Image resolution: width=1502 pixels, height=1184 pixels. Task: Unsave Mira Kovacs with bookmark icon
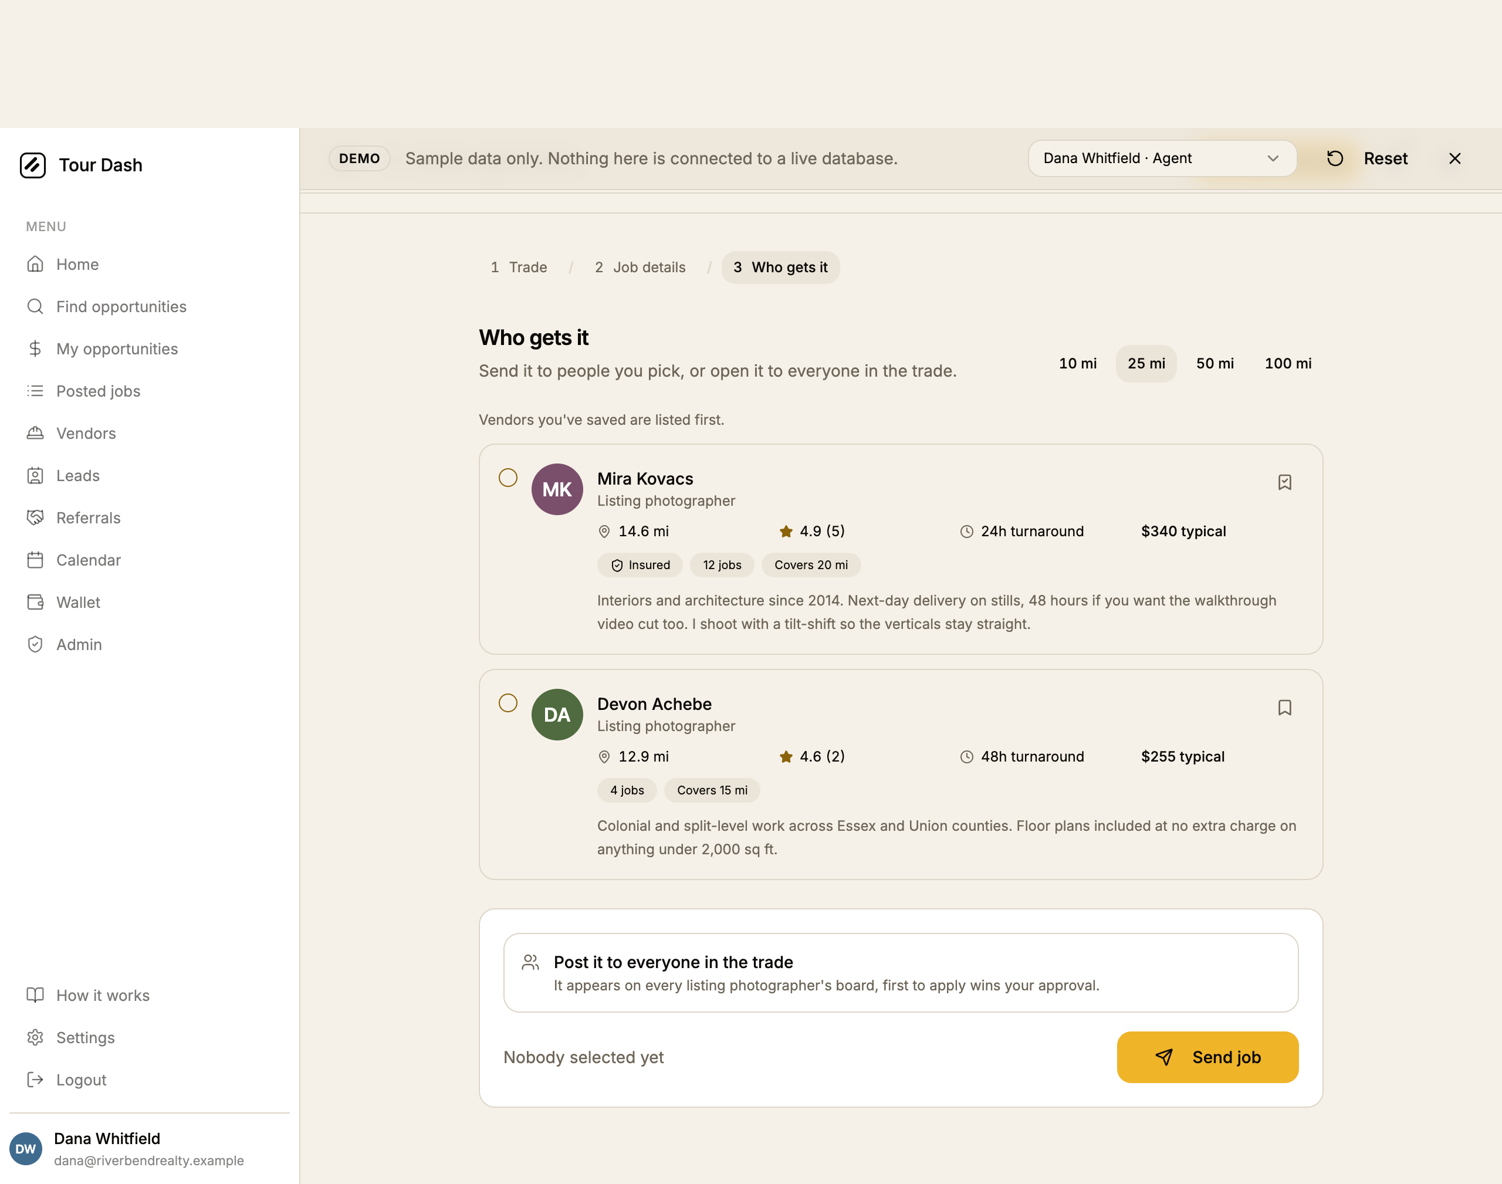click(1284, 482)
